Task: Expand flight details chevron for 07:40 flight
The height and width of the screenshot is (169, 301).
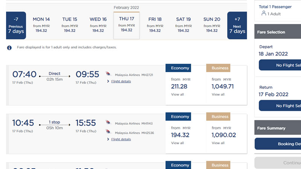Action: point(108,81)
